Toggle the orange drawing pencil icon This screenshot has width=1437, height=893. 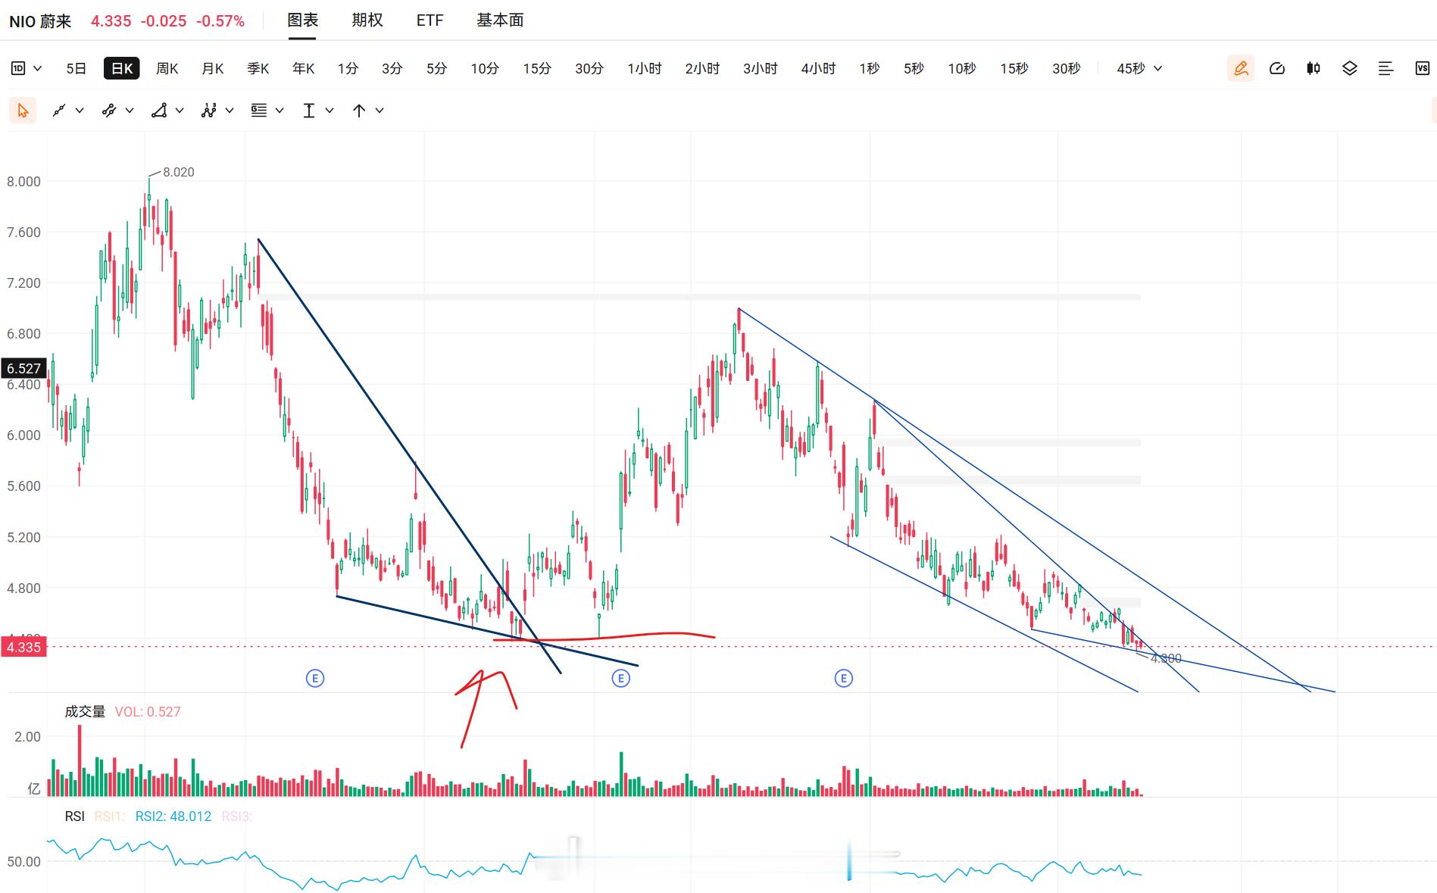[1241, 68]
